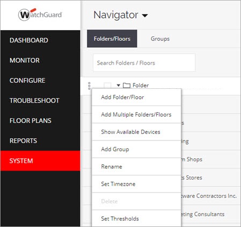This screenshot has width=241, height=227.
Task: Select the row ending in Stores
Action: point(211,178)
